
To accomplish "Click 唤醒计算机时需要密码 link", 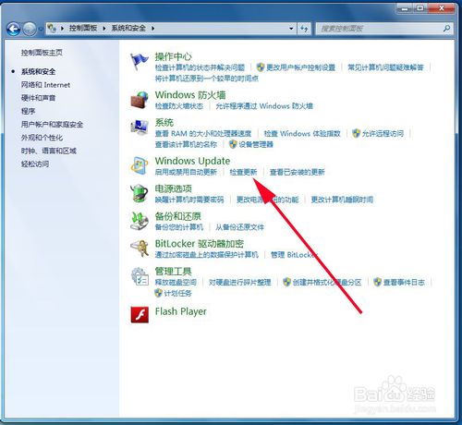I will 189,200.
